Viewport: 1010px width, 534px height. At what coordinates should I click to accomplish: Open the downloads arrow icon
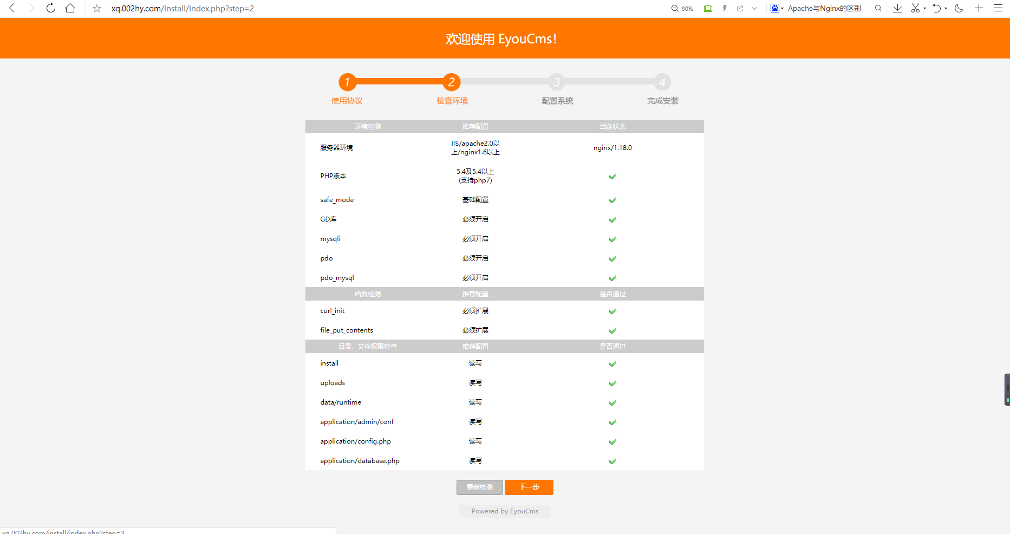coord(897,8)
